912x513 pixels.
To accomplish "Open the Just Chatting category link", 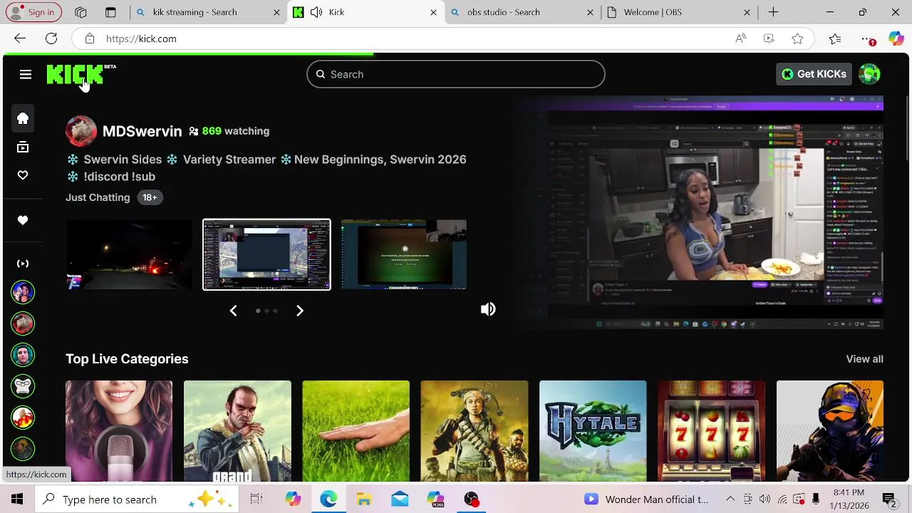I will (98, 197).
